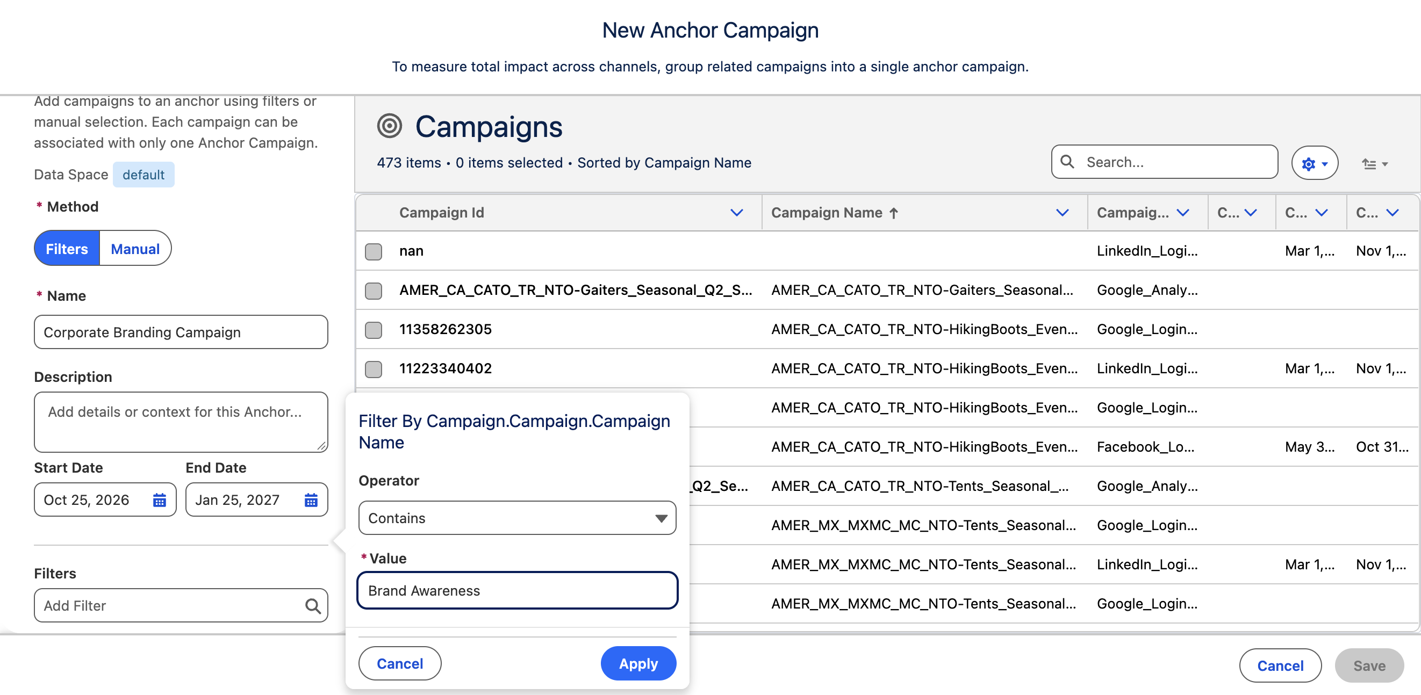
Task: Click the Campaigns target icon
Action: point(390,126)
